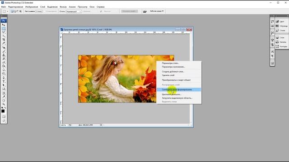Select the Eyedropper tool

tap(4, 97)
